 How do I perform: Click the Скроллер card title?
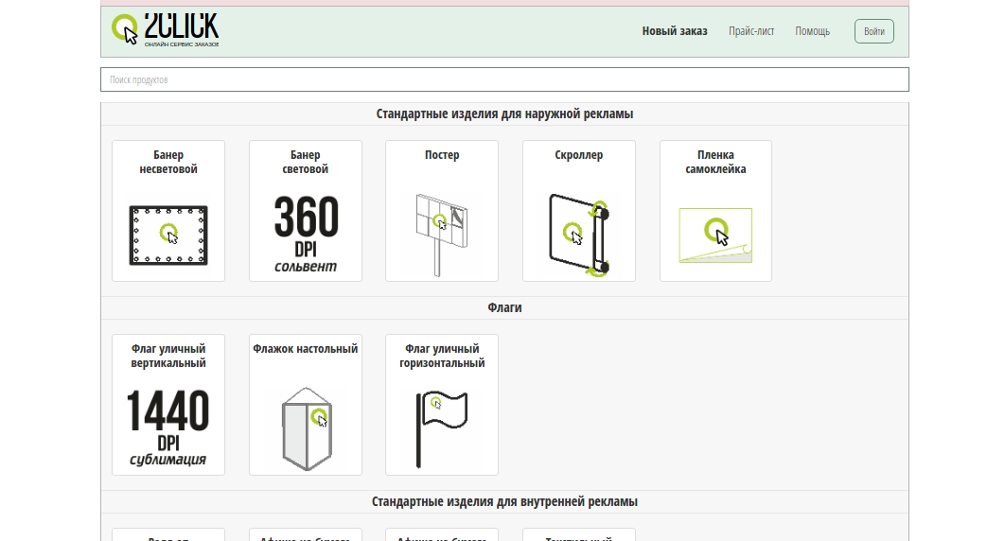point(578,155)
